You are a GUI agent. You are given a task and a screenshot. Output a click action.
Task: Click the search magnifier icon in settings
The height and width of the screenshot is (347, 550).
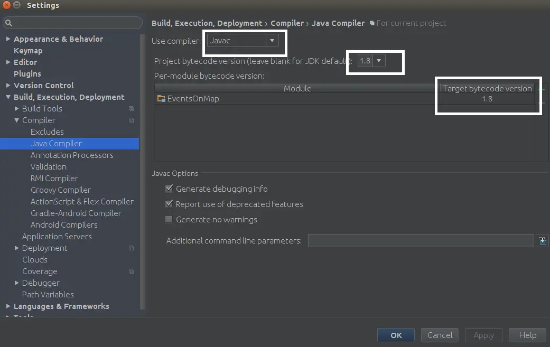pyautogui.click(x=9, y=23)
